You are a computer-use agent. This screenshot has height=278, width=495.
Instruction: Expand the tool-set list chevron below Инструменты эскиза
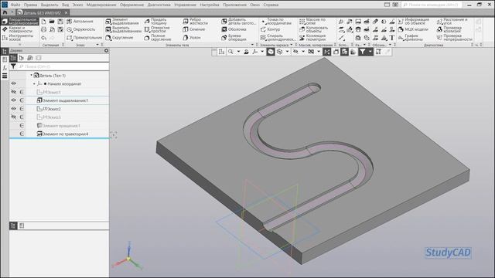20,45
